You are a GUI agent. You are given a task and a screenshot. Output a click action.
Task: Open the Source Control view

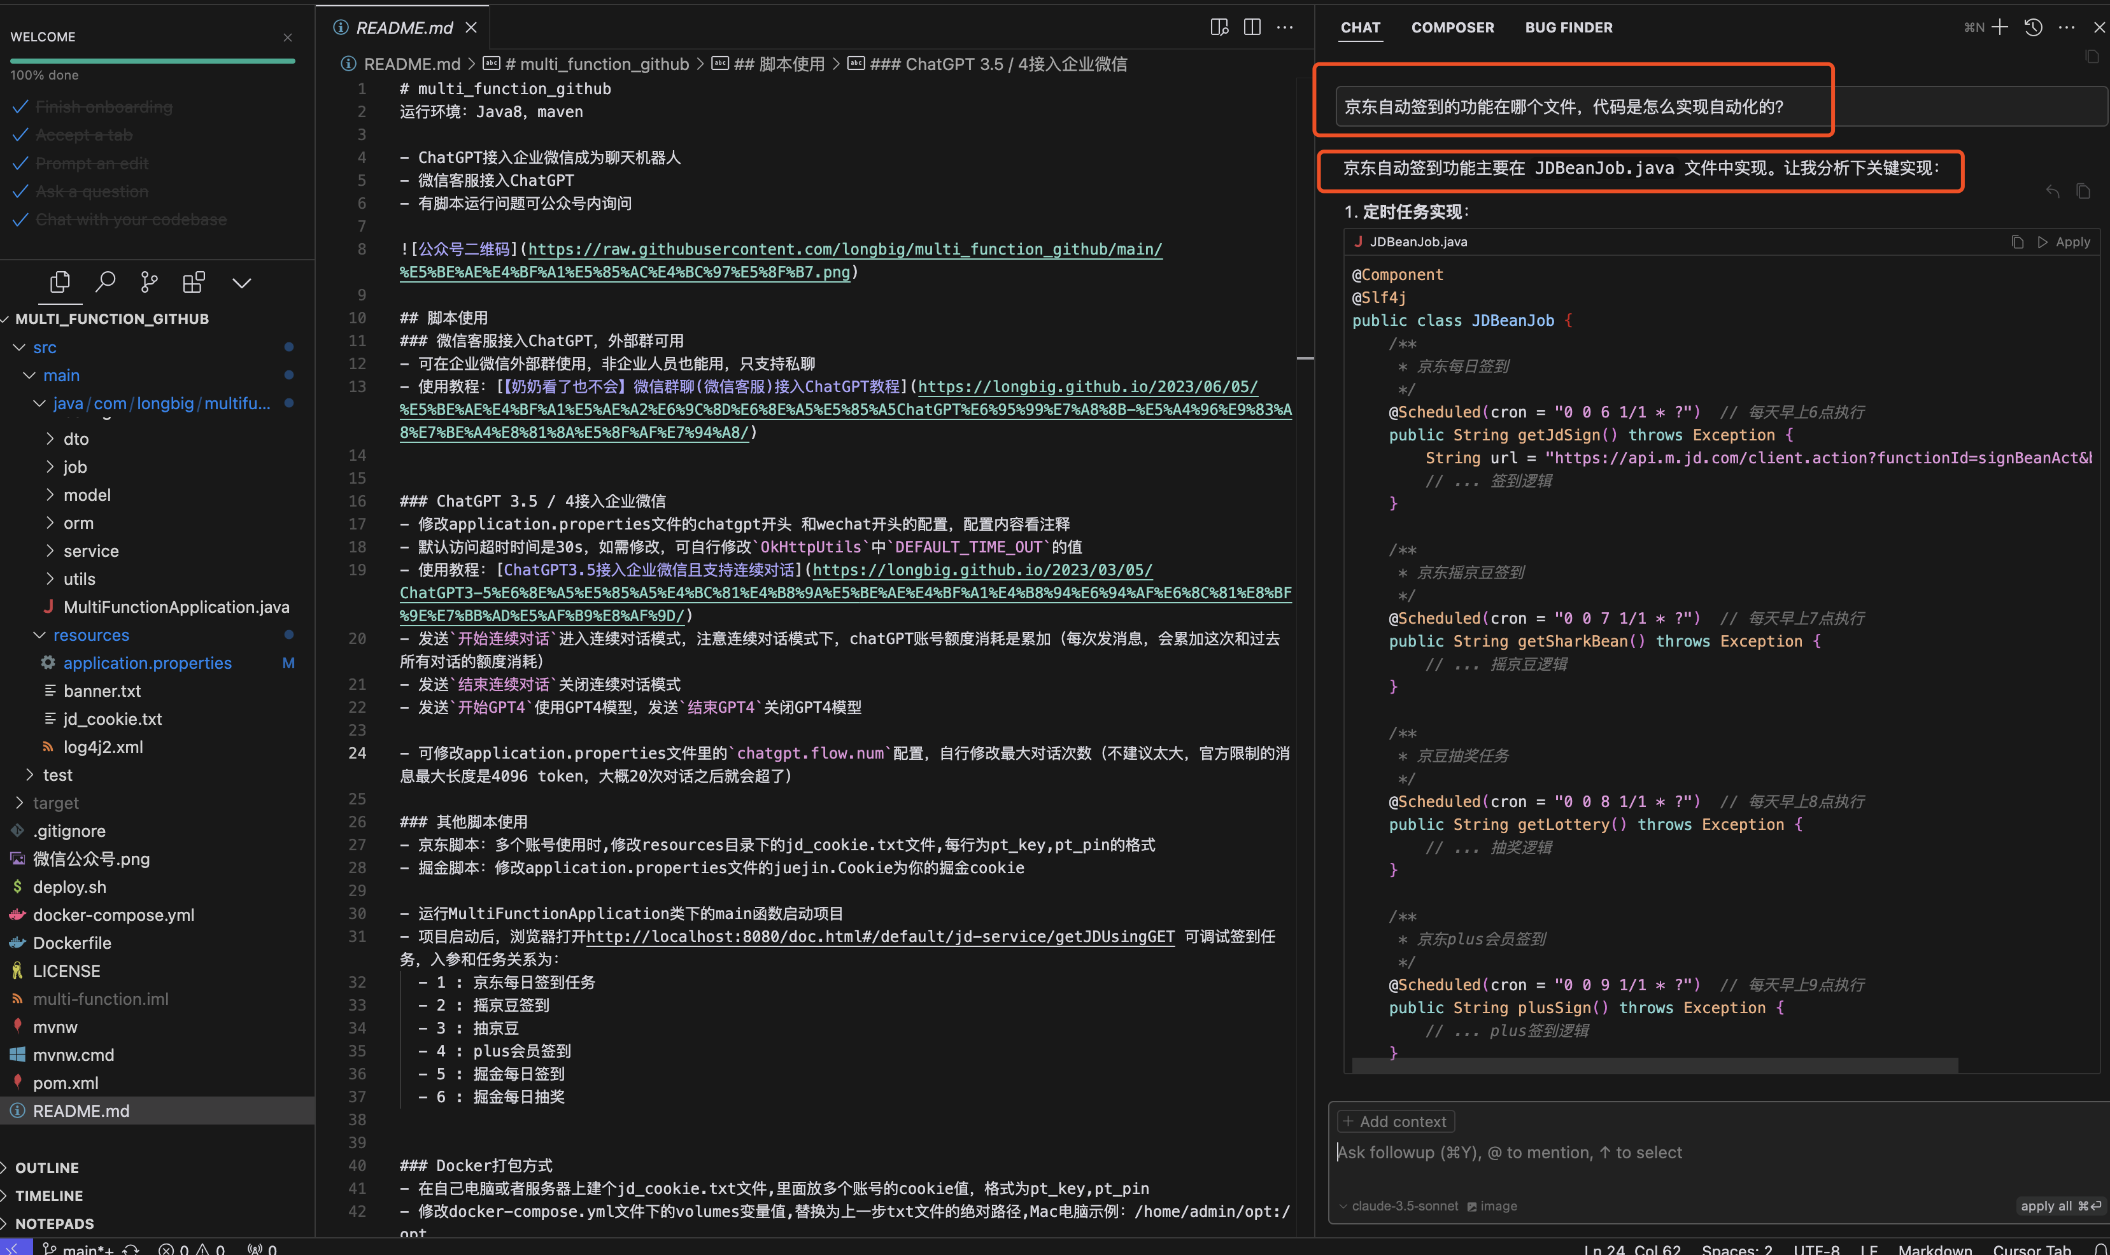click(150, 282)
